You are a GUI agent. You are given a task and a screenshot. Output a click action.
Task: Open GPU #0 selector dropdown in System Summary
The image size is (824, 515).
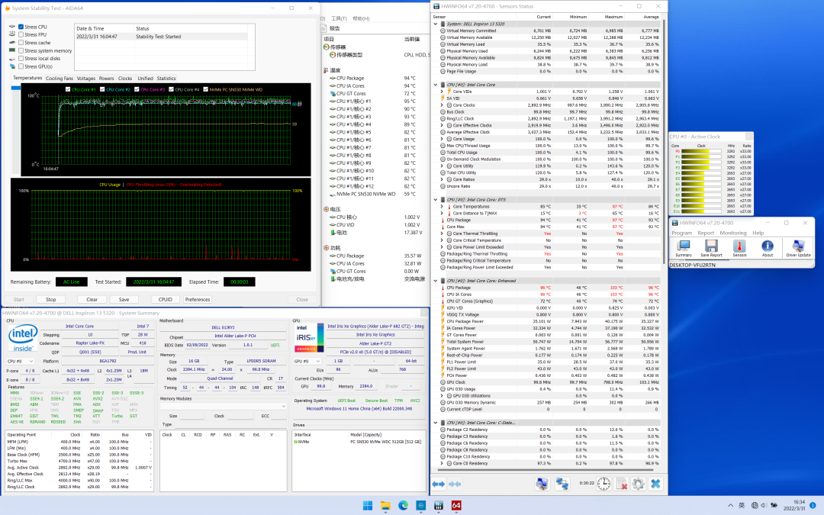307,361
